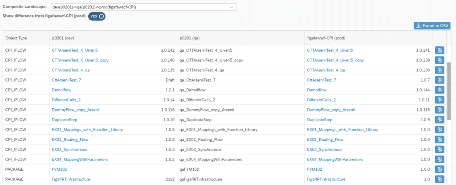
Task: Open dev link EX01_Mappings_with_Function_Library
Action: coord(87,130)
